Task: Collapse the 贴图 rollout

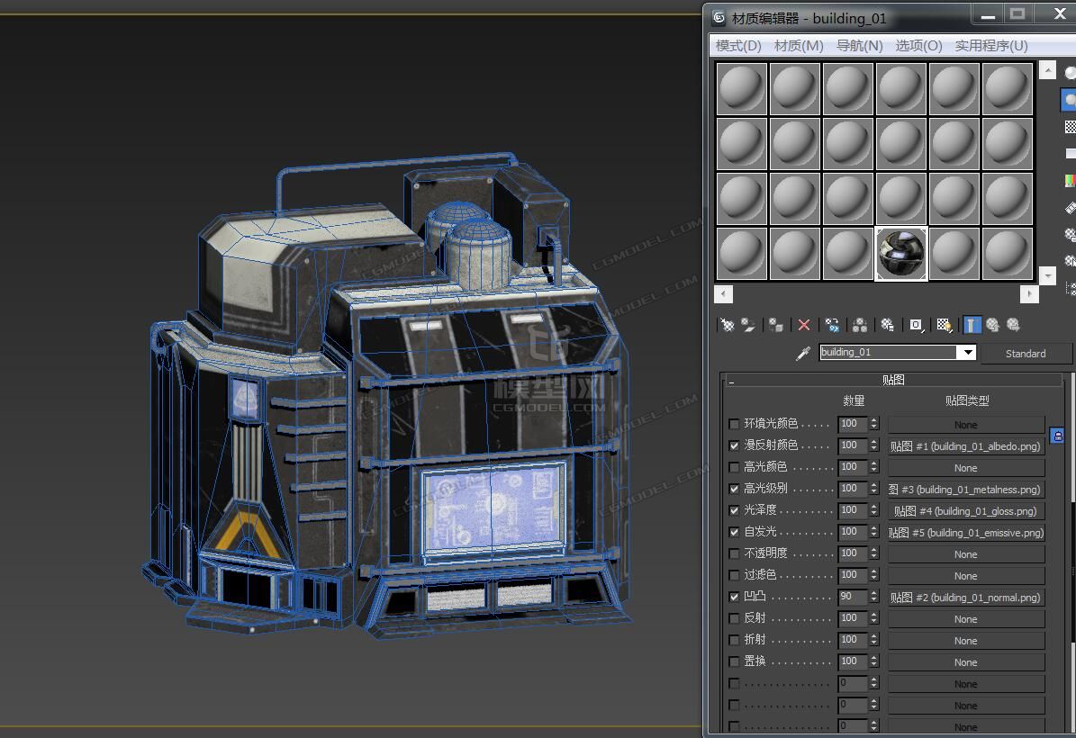Action: [x=893, y=380]
